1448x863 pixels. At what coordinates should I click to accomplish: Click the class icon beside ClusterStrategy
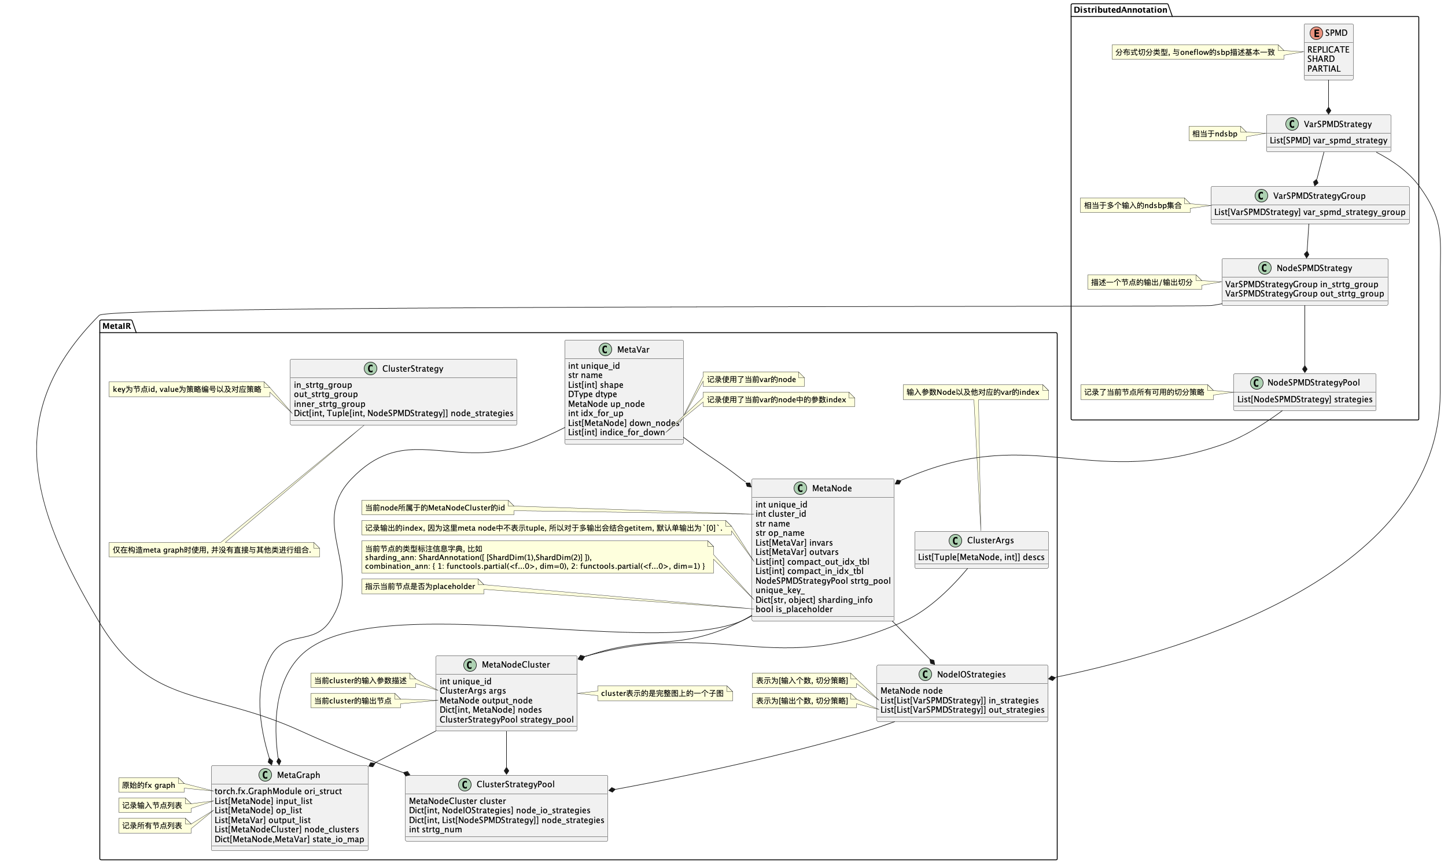coord(370,369)
